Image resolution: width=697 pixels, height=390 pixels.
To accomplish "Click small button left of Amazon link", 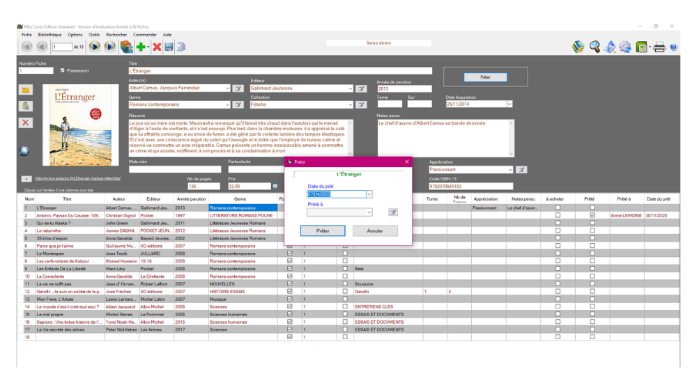I will [26, 178].
